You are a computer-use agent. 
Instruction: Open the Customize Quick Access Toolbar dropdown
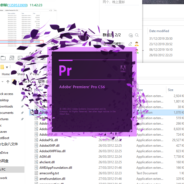click(7, 67)
